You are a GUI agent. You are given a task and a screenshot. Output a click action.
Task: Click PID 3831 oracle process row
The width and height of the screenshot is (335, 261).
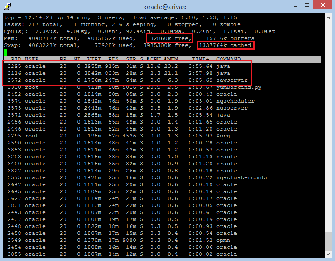[x=122, y=205]
